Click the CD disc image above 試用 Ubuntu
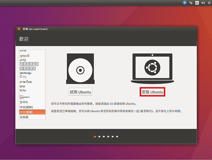 click(80, 69)
